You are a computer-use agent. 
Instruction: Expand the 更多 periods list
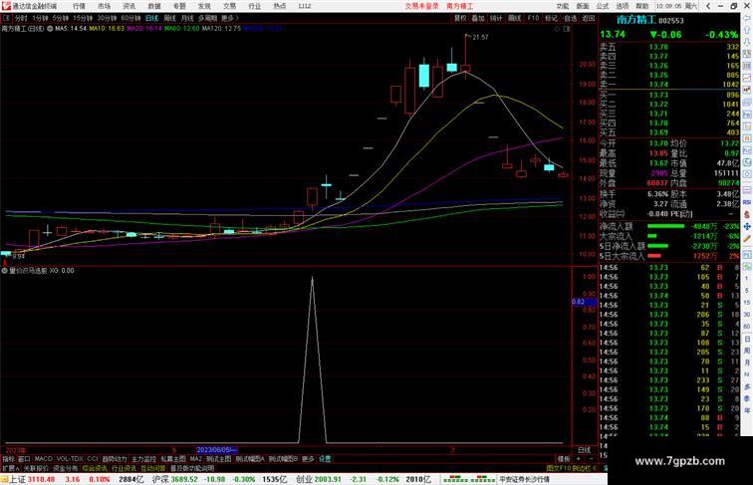click(x=229, y=18)
